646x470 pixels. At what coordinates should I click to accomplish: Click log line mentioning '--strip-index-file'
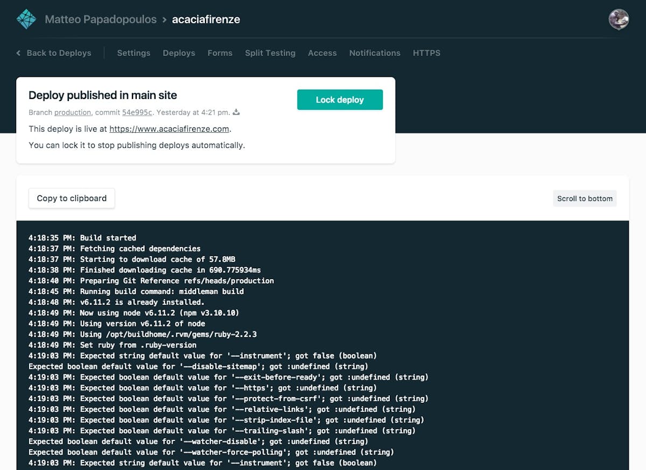coord(227,421)
